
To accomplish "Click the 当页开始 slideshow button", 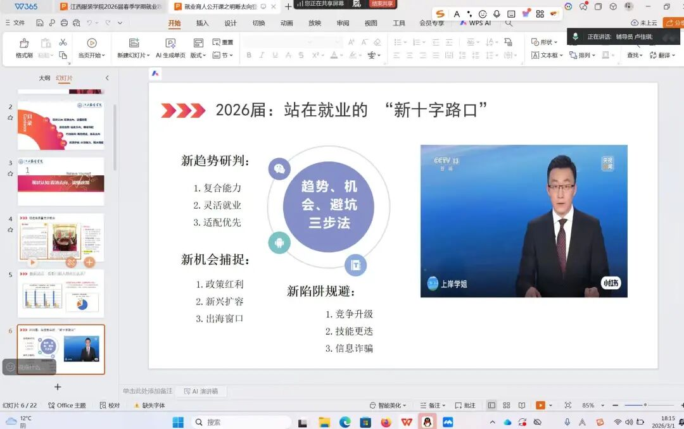I will 92,48.
